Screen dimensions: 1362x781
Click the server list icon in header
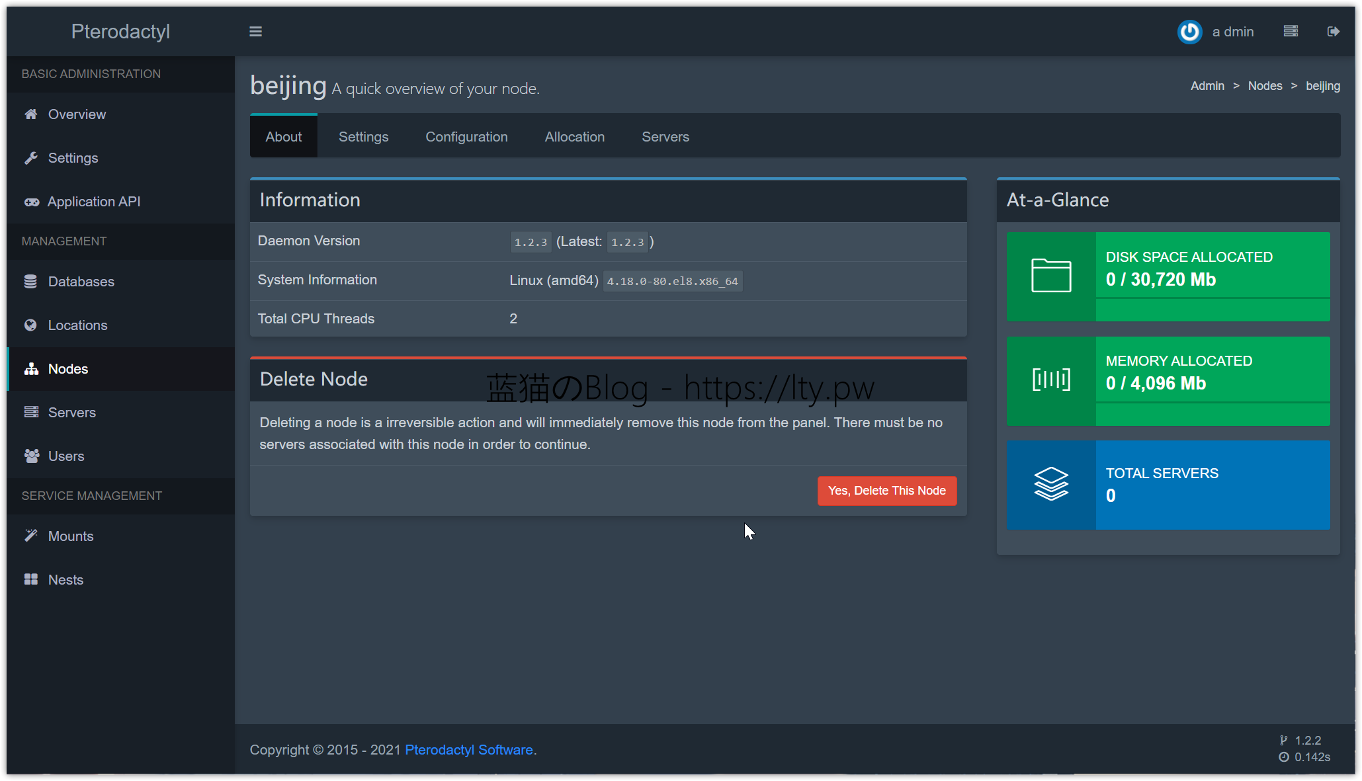(1291, 32)
